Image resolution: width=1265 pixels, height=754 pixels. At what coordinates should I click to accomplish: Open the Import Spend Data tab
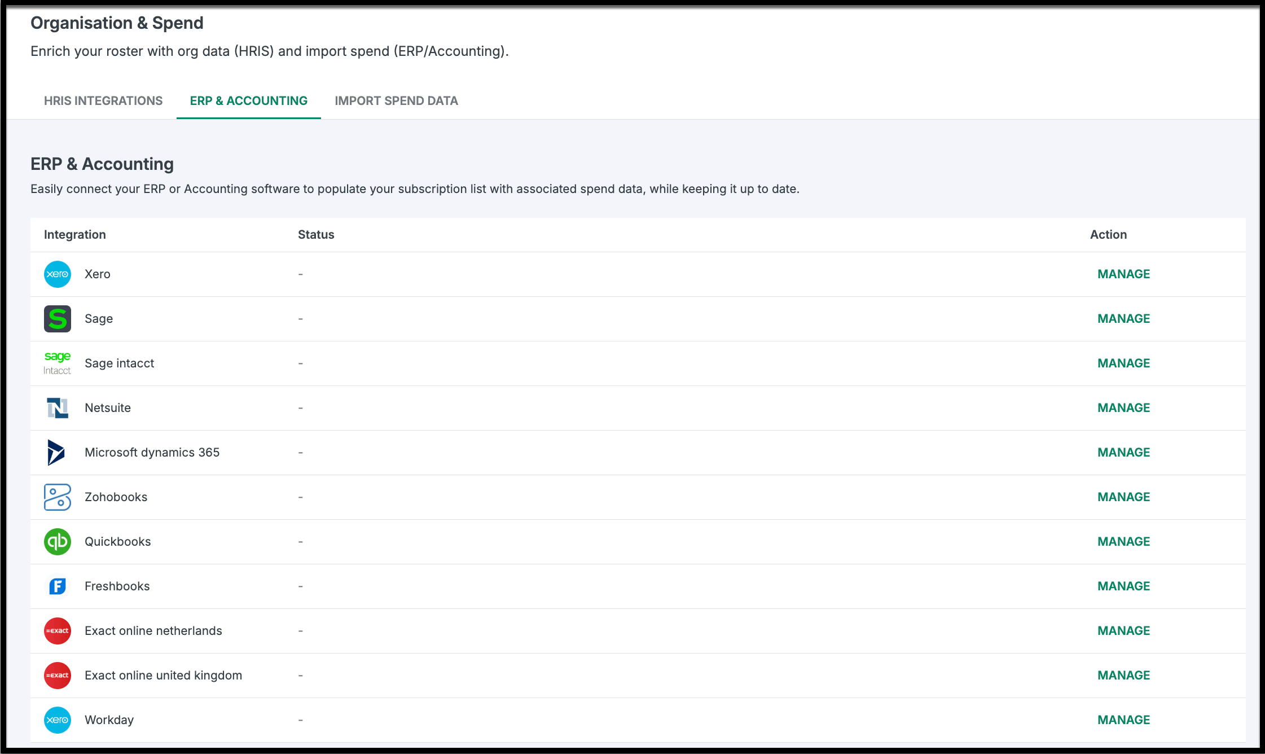(396, 101)
